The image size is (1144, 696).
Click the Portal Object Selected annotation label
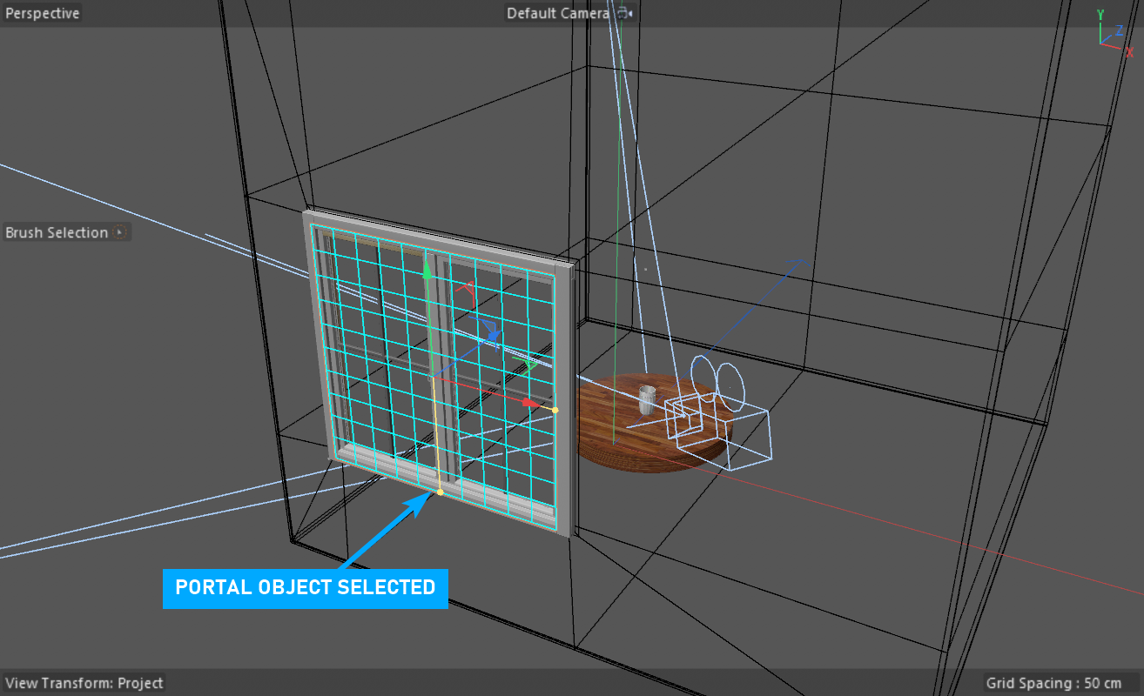tap(305, 587)
